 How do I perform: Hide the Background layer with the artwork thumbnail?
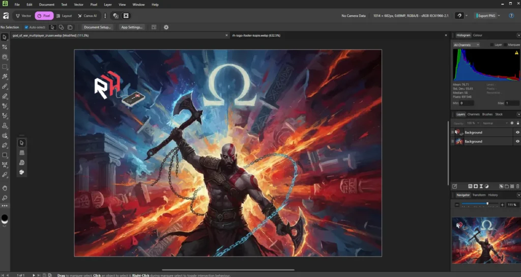coord(517,142)
